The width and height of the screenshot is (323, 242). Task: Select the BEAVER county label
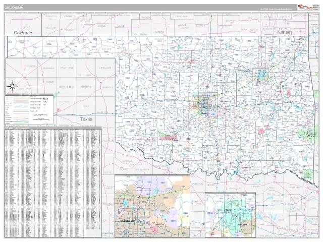106,49
